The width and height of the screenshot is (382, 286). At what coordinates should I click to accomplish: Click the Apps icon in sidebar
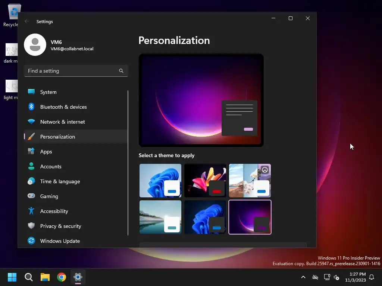pos(31,151)
